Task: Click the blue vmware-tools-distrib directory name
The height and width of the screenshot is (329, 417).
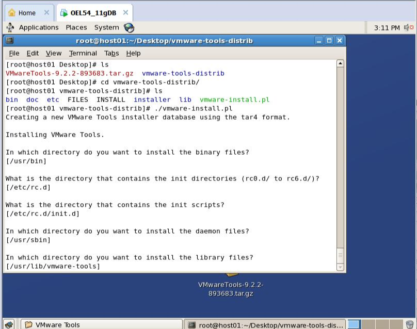Action: pos(183,73)
